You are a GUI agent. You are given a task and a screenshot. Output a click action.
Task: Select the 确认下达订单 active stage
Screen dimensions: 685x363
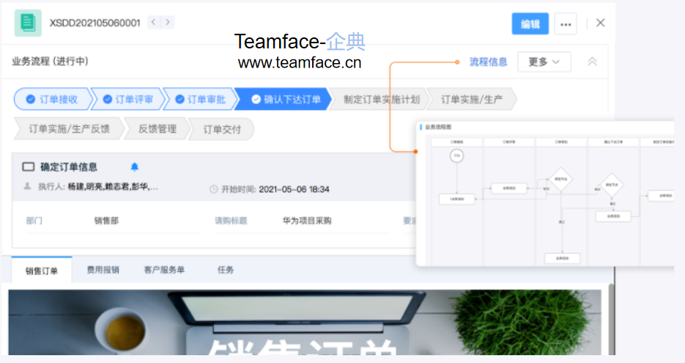click(284, 99)
